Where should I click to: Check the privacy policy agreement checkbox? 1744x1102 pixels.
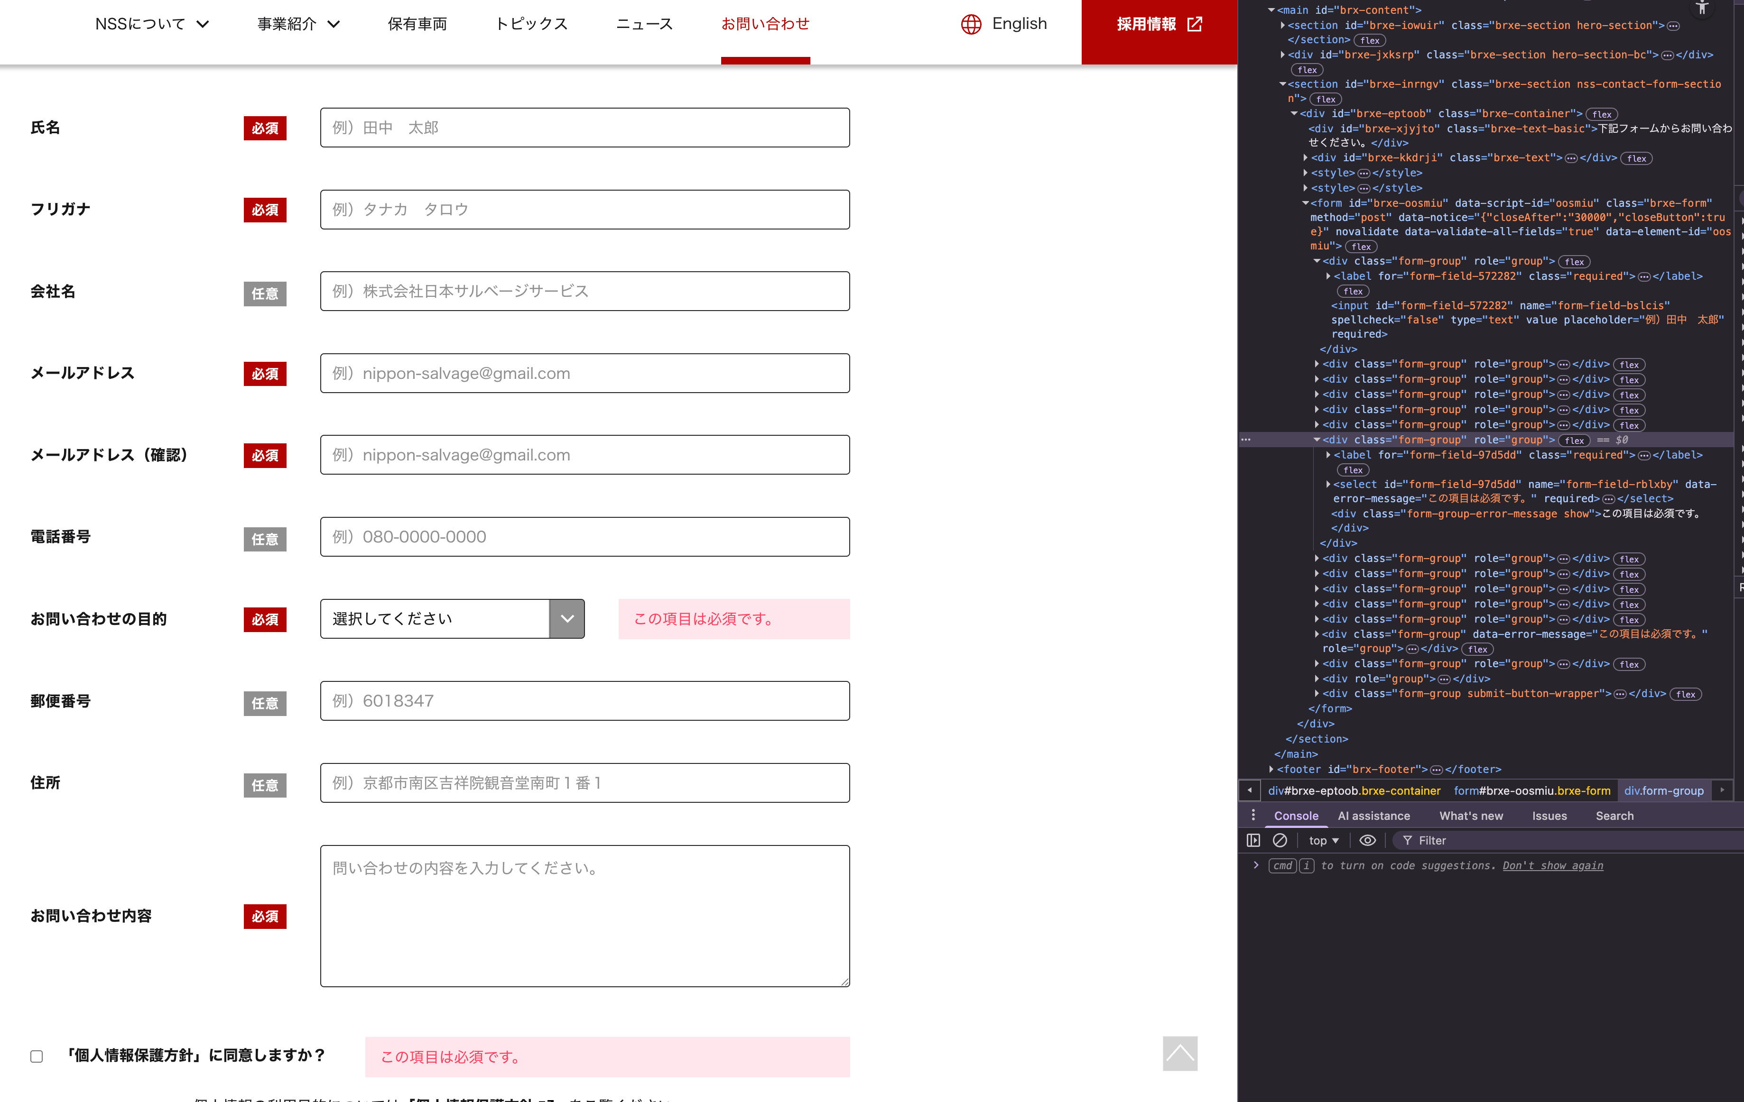(37, 1056)
